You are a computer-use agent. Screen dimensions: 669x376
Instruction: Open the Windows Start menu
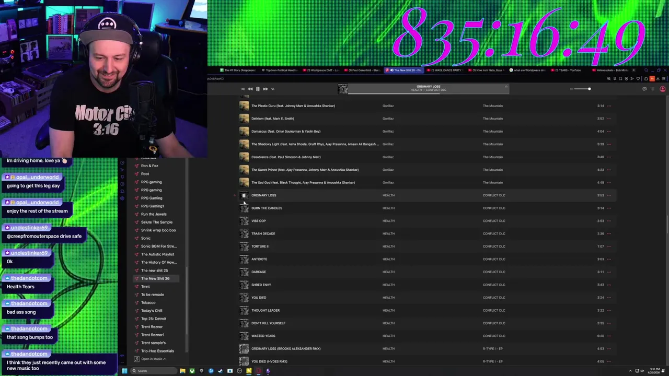124,371
